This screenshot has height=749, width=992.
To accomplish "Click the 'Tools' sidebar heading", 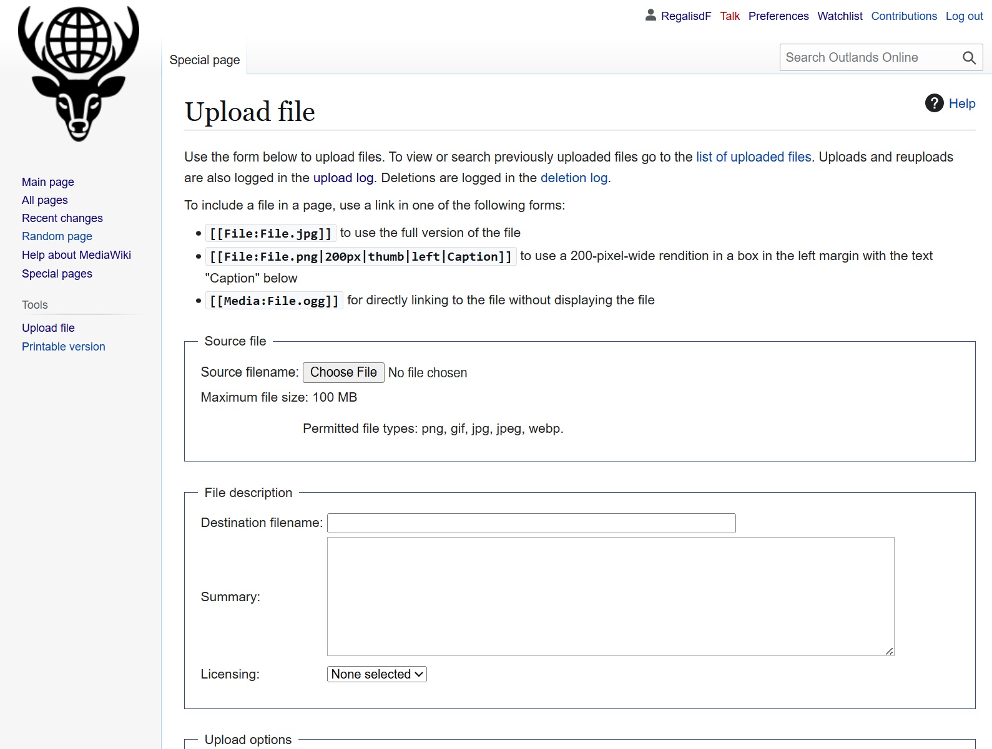I will coord(35,305).
